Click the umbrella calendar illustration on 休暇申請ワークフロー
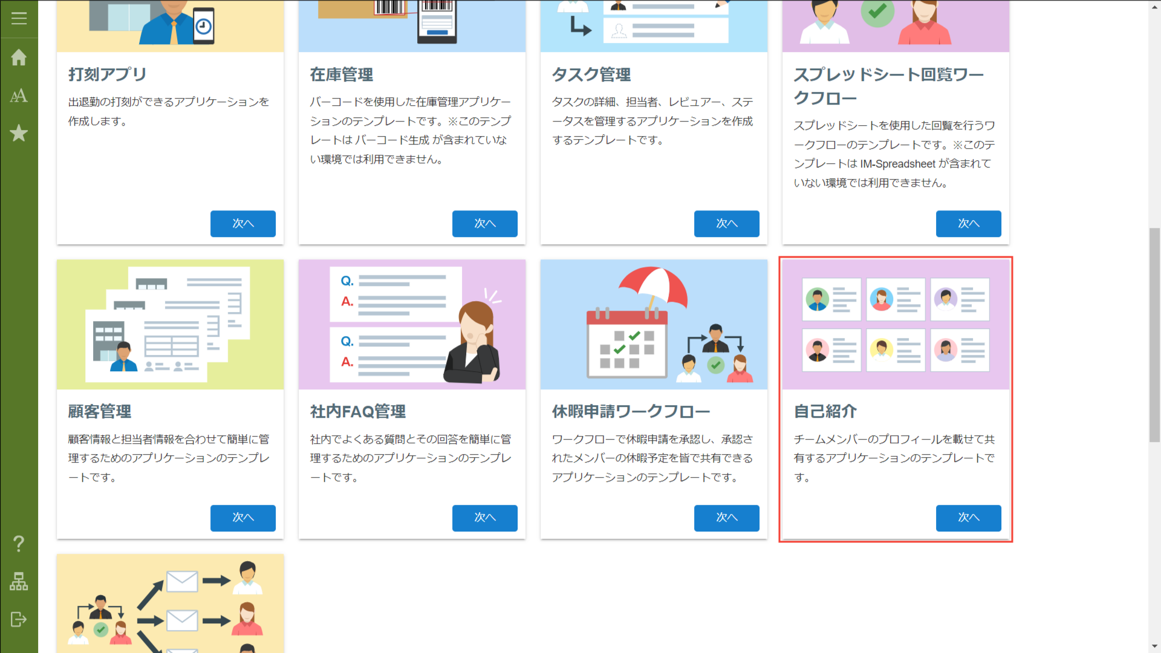This screenshot has width=1161, height=653. coord(653,324)
